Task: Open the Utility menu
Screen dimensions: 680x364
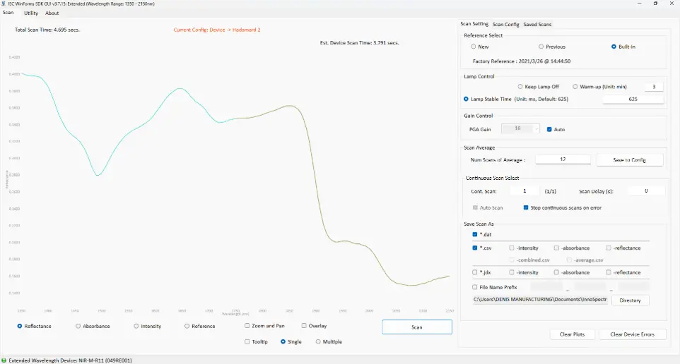Action: [31, 13]
